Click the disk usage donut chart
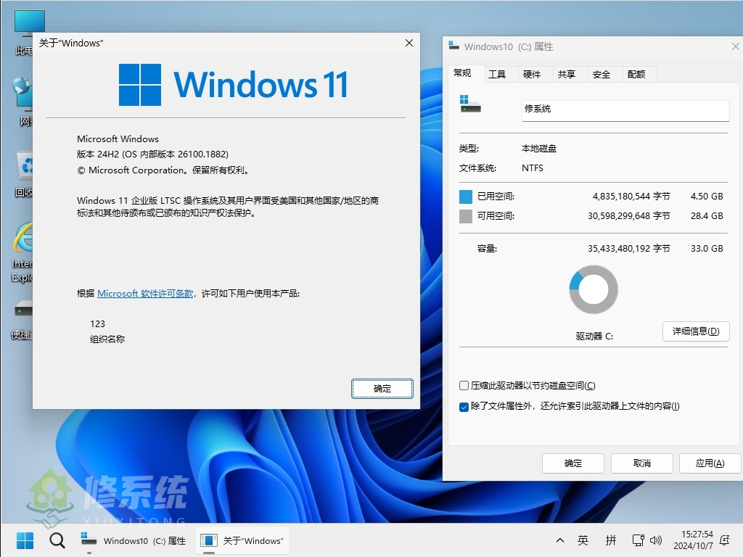Image resolution: width=743 pixels, height=557 pixels. 594,289
